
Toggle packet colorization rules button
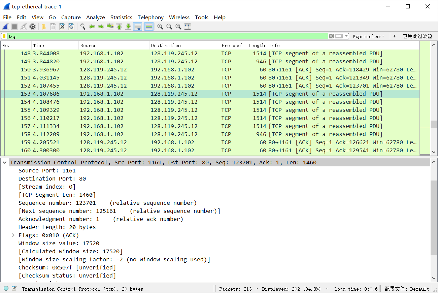(149, 27)
